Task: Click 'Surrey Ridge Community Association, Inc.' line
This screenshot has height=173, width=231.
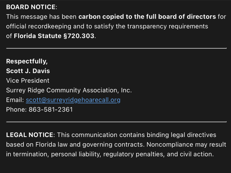Action: pos(69,90)
